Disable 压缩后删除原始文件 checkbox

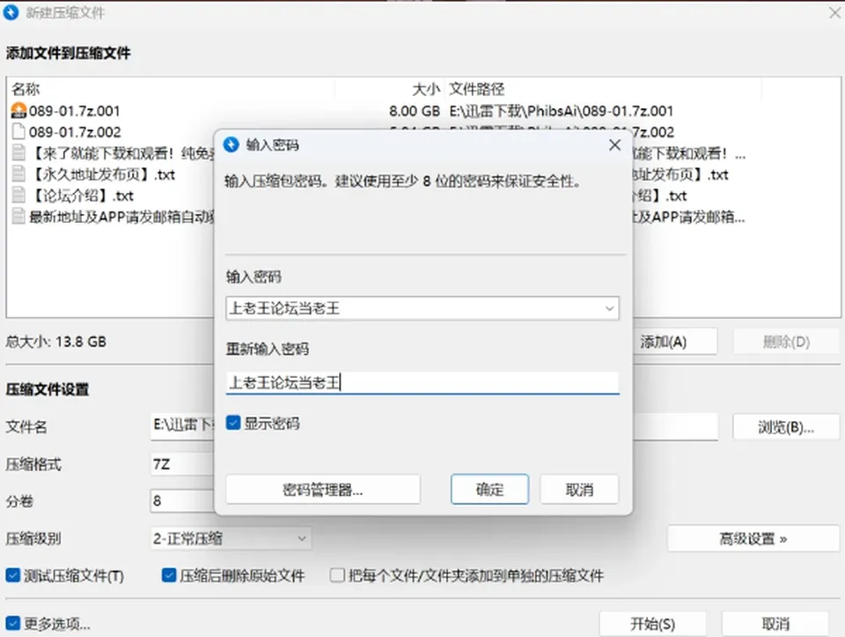click(169, 575)
